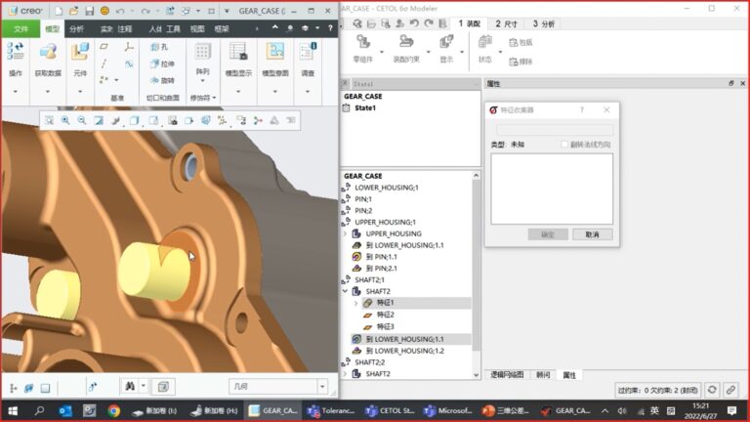
Task: Expand the bottom SHAFT2 node under SHAFT2;2
Action: (346, 374)
